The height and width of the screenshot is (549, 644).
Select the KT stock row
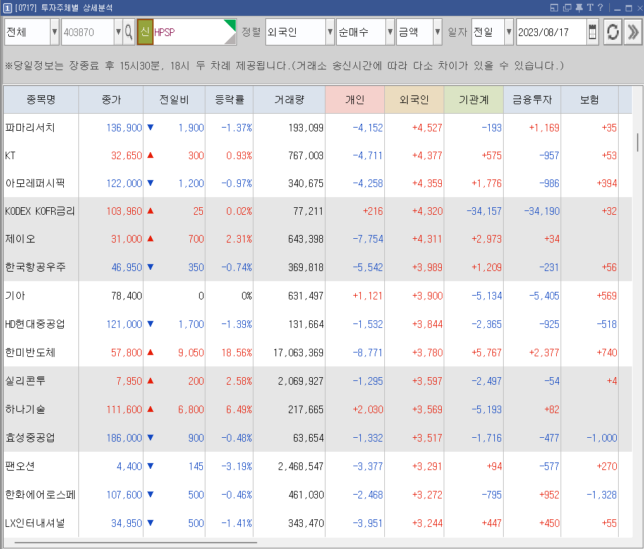pyautogui.click(x=10, y=155)
